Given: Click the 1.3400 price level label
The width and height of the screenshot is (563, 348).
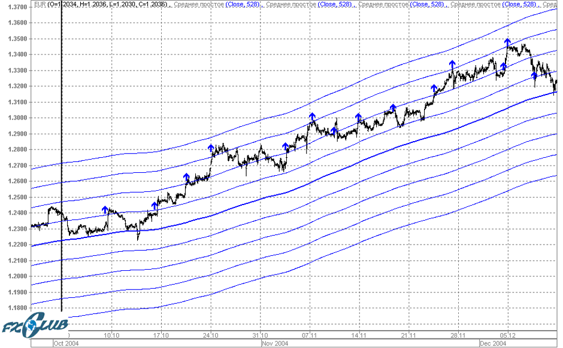Looking at the screenshot, I should [x=17, y=54].
